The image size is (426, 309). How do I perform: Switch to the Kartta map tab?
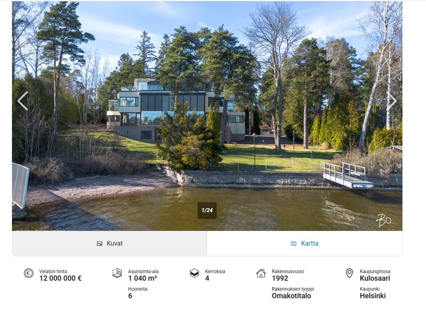pyautogui.click(x=304, y=244)
